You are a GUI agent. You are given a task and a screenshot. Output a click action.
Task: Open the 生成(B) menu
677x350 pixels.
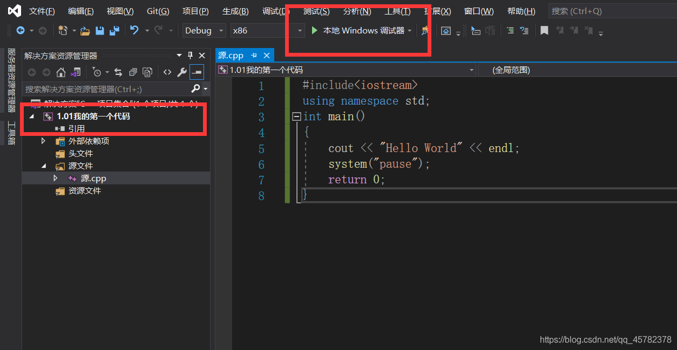(235, 11)
